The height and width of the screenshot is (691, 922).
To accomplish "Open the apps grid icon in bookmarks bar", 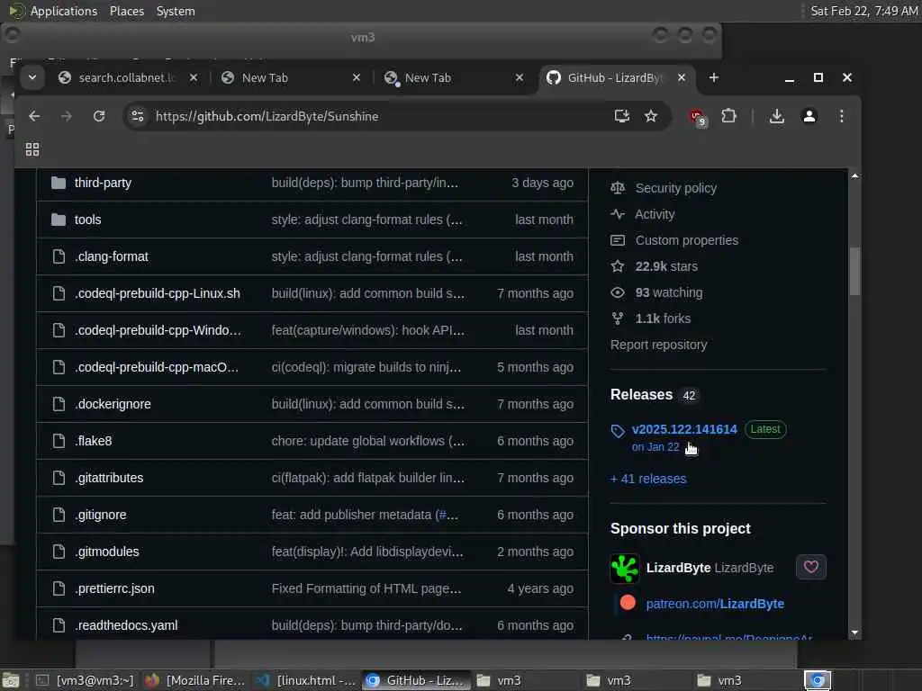I will click(32, 149).
